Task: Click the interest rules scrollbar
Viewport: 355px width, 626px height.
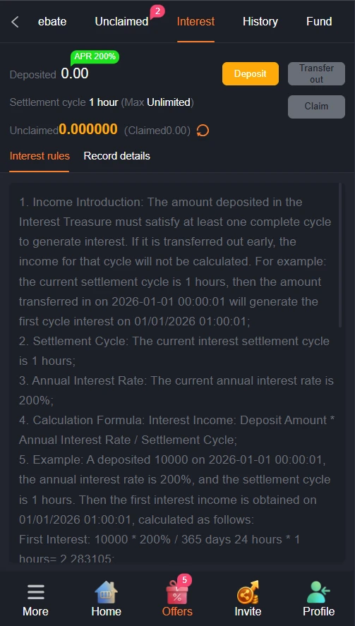Action: coord(339,255)
